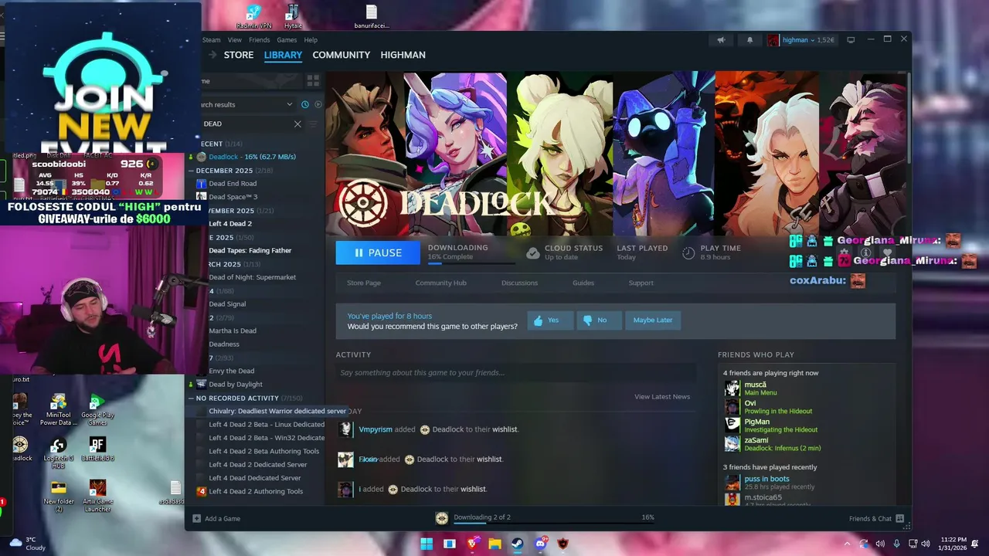
Task: Open the Steam announcements megaphone icon
Action: pyautogui.click(x=721, y=40)
